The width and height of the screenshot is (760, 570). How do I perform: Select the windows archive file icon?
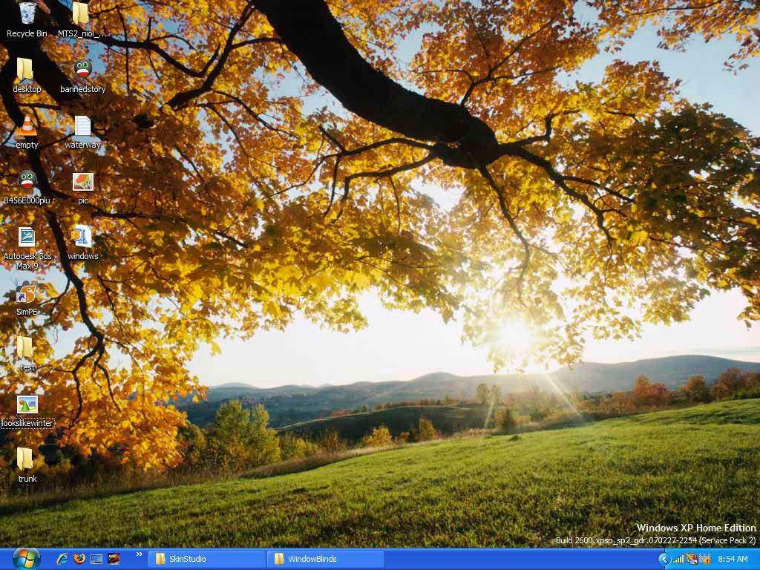click(82, 237)
